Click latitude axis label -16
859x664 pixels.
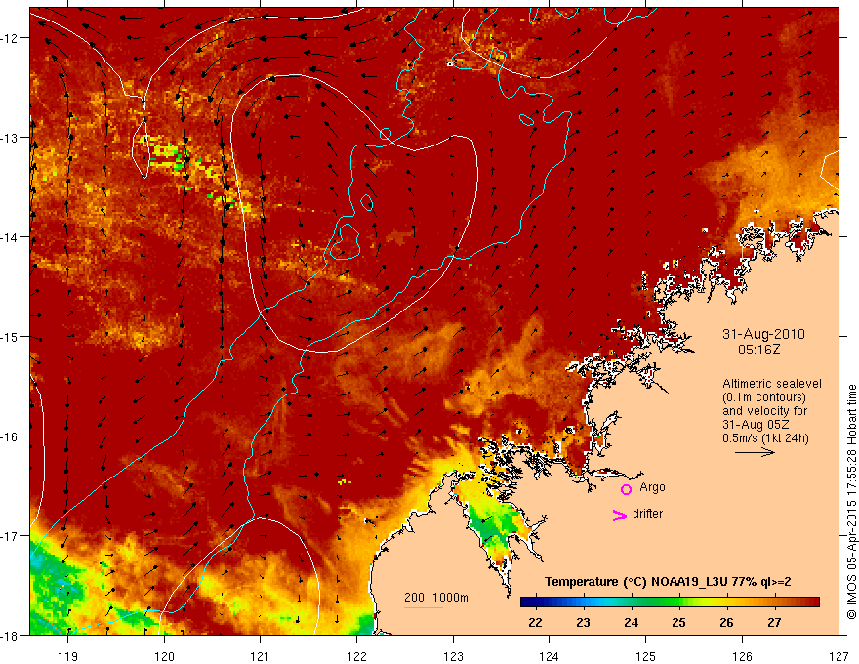tap(10, 436)
